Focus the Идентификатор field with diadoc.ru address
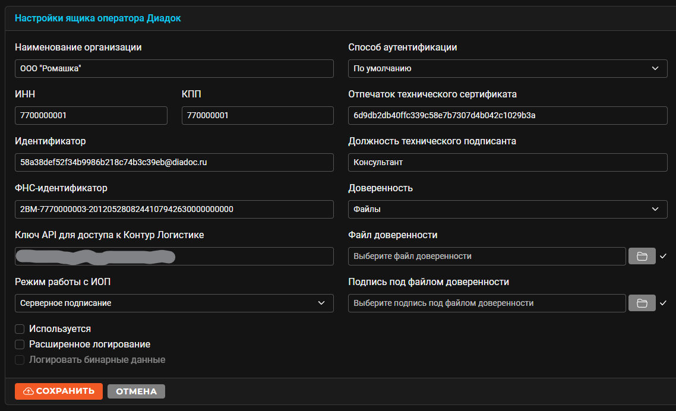This screenshot has width=676, height=411. [x=174, y=162]
